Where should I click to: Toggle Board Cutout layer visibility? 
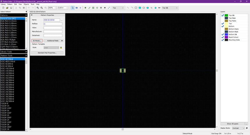tap(223, 37)
